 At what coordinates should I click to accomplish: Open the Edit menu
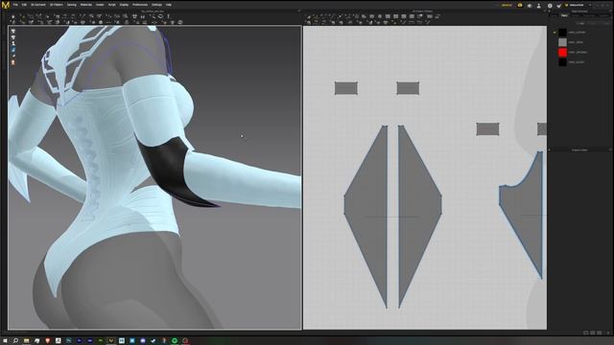tap(24, 5)
